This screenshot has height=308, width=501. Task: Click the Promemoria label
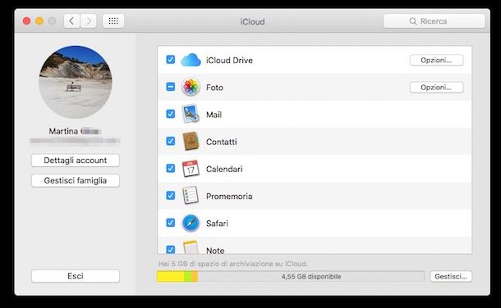pyautogui.click(x=229, y=197)
